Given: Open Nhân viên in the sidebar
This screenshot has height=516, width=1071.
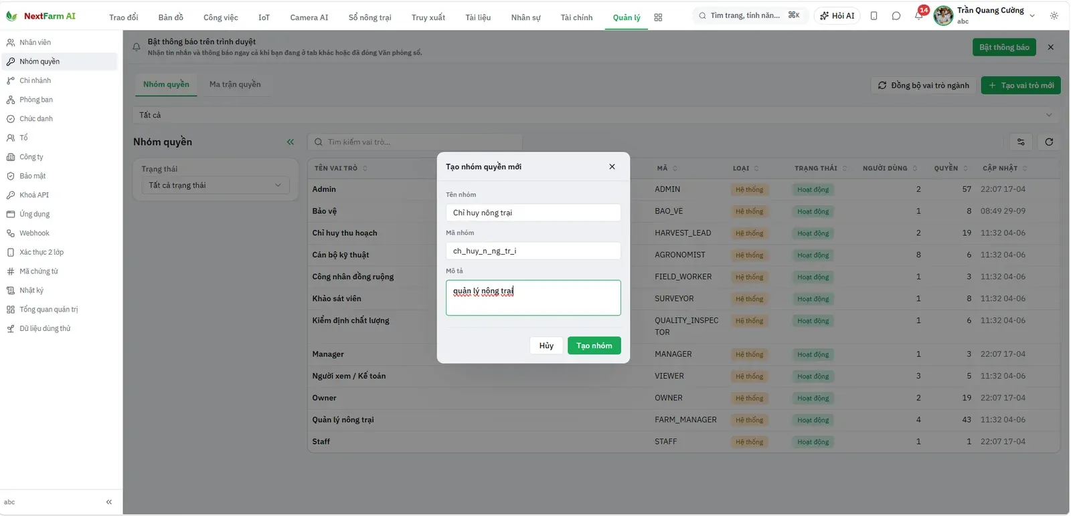Looking at the screenshot, I should 60,42.
